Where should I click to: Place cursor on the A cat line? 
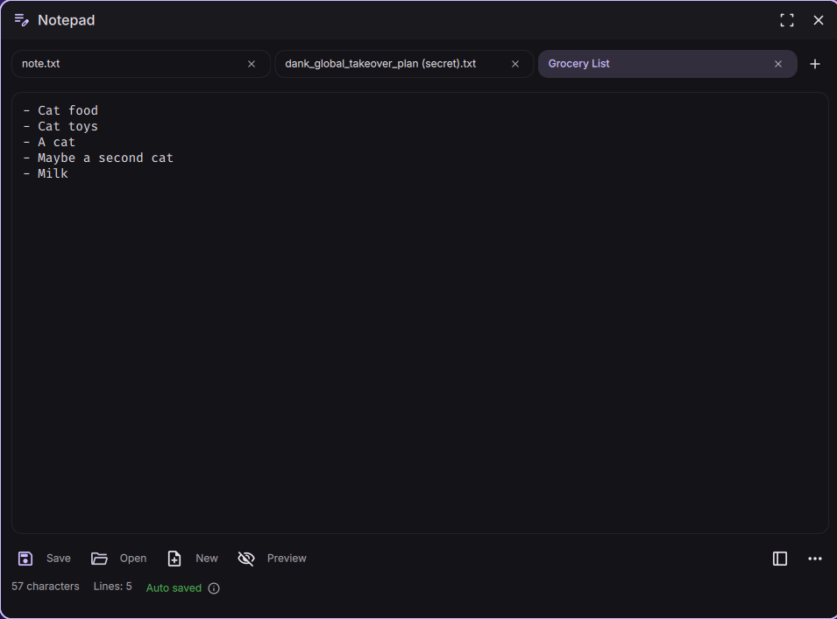pyautogui.click(x=49, y=142)
